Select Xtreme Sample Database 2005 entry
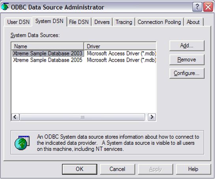This screenshot has height=179, width=215. click(48, 60)
